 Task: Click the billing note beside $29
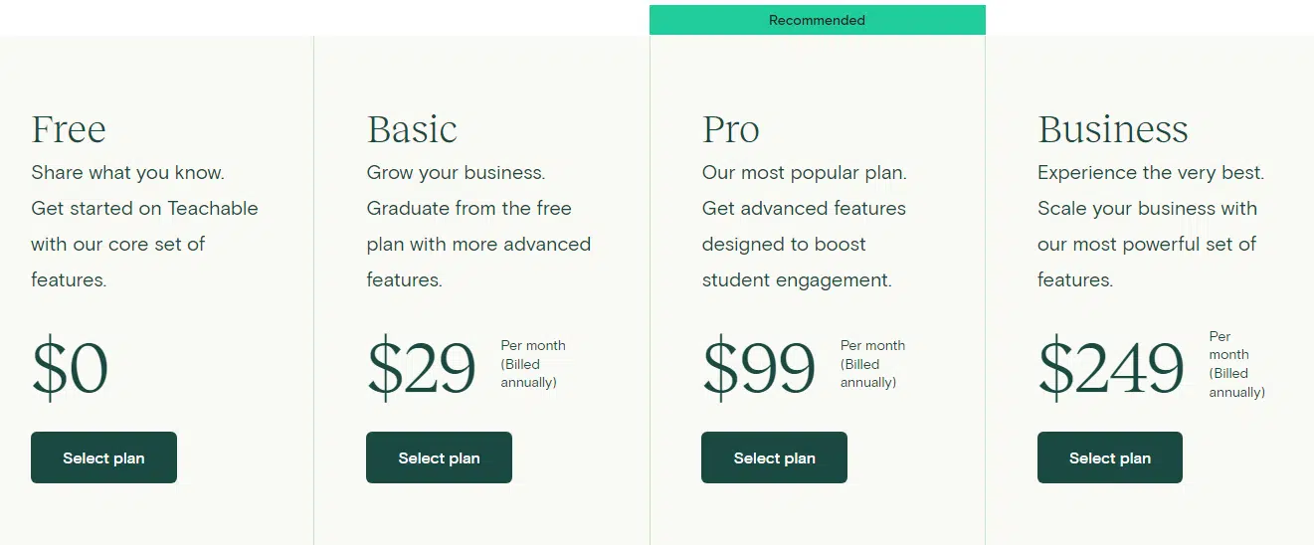[533, 364]
